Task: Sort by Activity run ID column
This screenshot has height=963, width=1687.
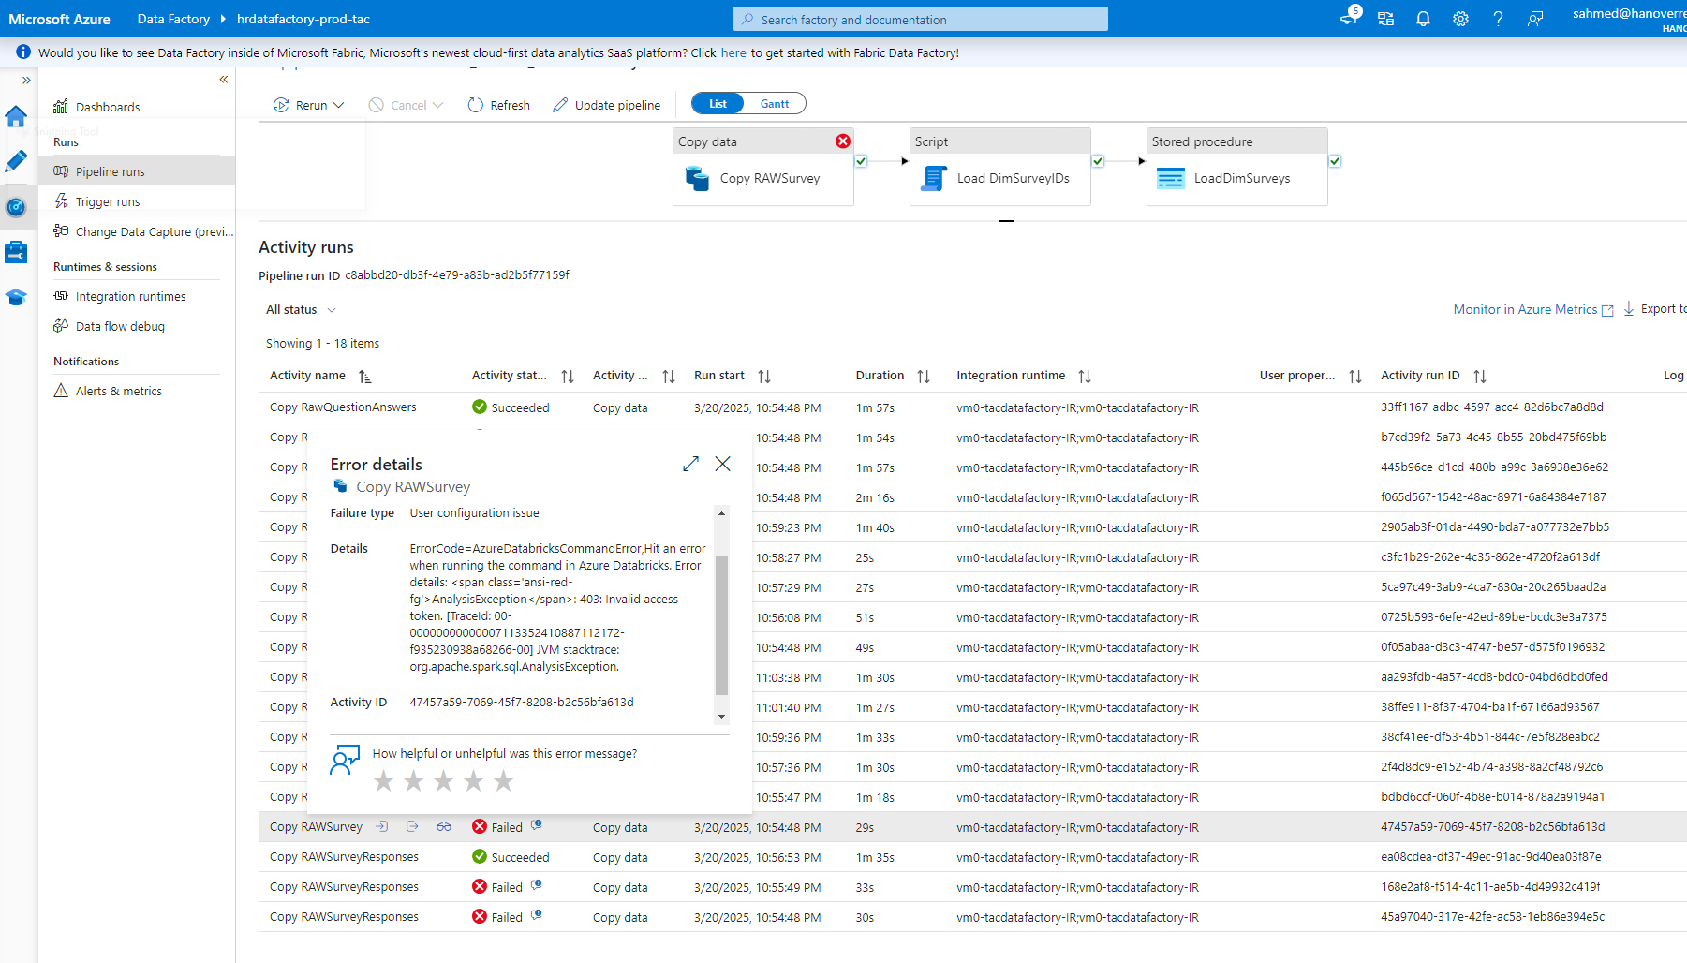Action: point(1480,377)
